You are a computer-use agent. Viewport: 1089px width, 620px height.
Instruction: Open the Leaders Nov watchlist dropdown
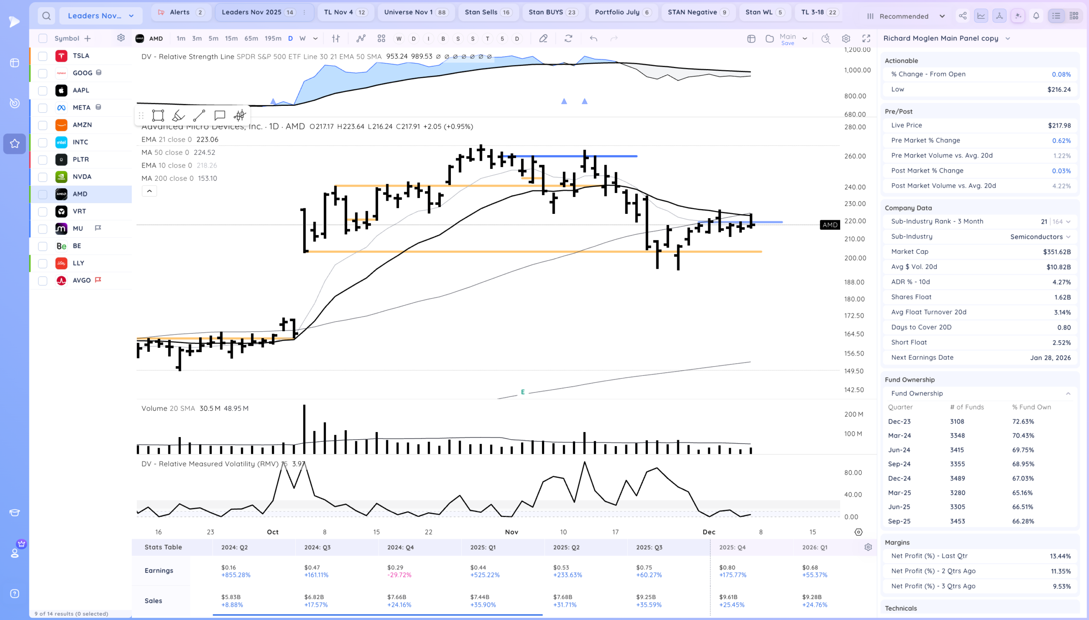click(x=100, y=16)
